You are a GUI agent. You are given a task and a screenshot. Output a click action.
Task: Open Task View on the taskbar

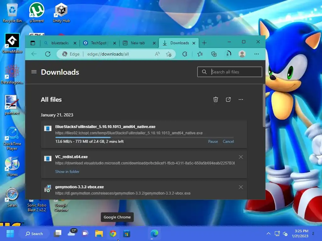(58, 233)
